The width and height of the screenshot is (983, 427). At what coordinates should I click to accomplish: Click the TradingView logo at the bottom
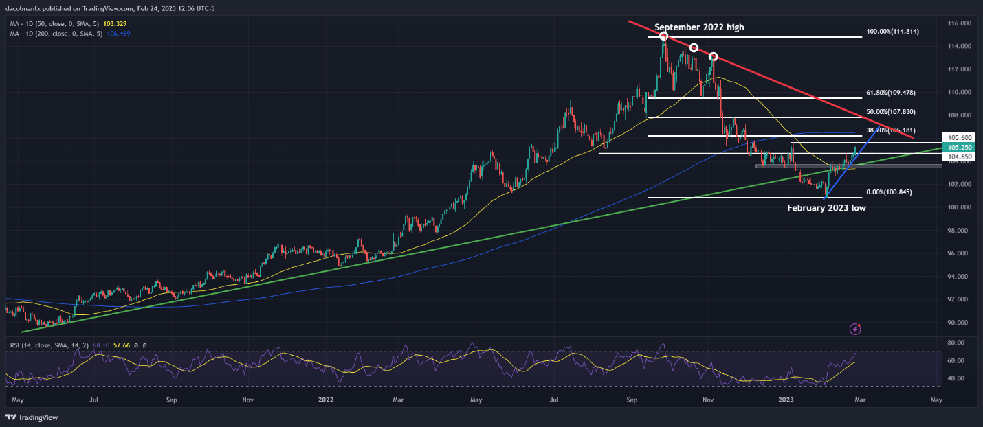32,417
